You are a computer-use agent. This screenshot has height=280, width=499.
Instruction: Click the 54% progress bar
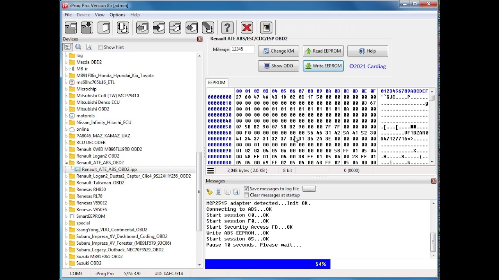(320, 264)
